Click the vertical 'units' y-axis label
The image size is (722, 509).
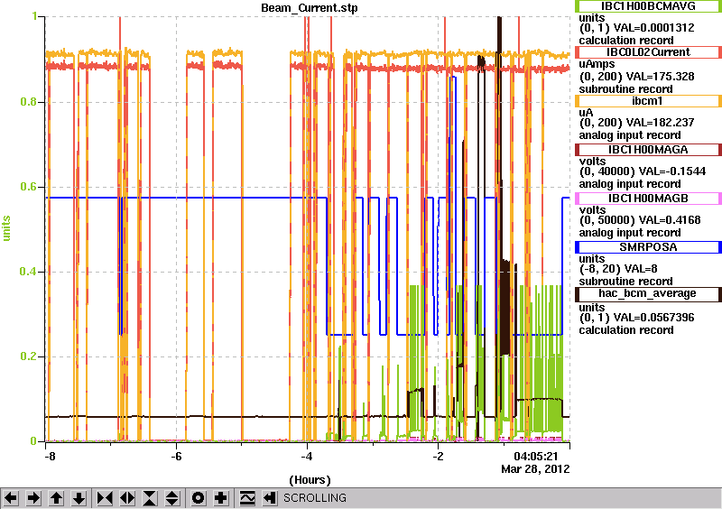tap(6, 228)
